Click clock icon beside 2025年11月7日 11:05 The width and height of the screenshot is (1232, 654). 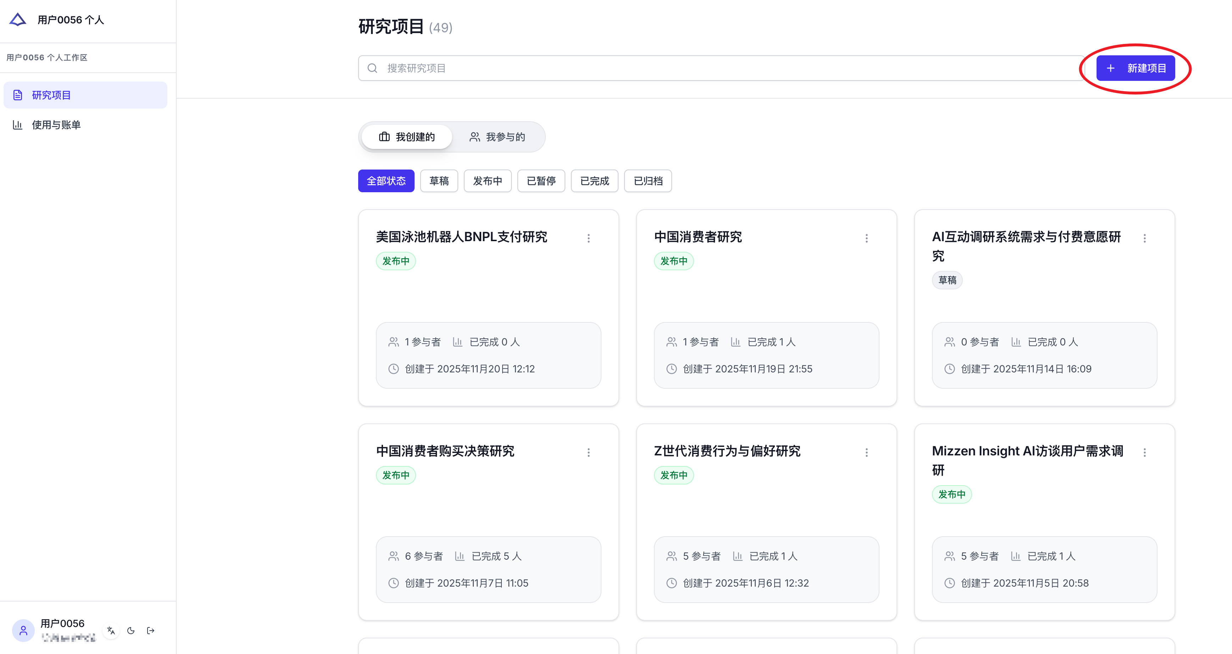tap(393, 583)
